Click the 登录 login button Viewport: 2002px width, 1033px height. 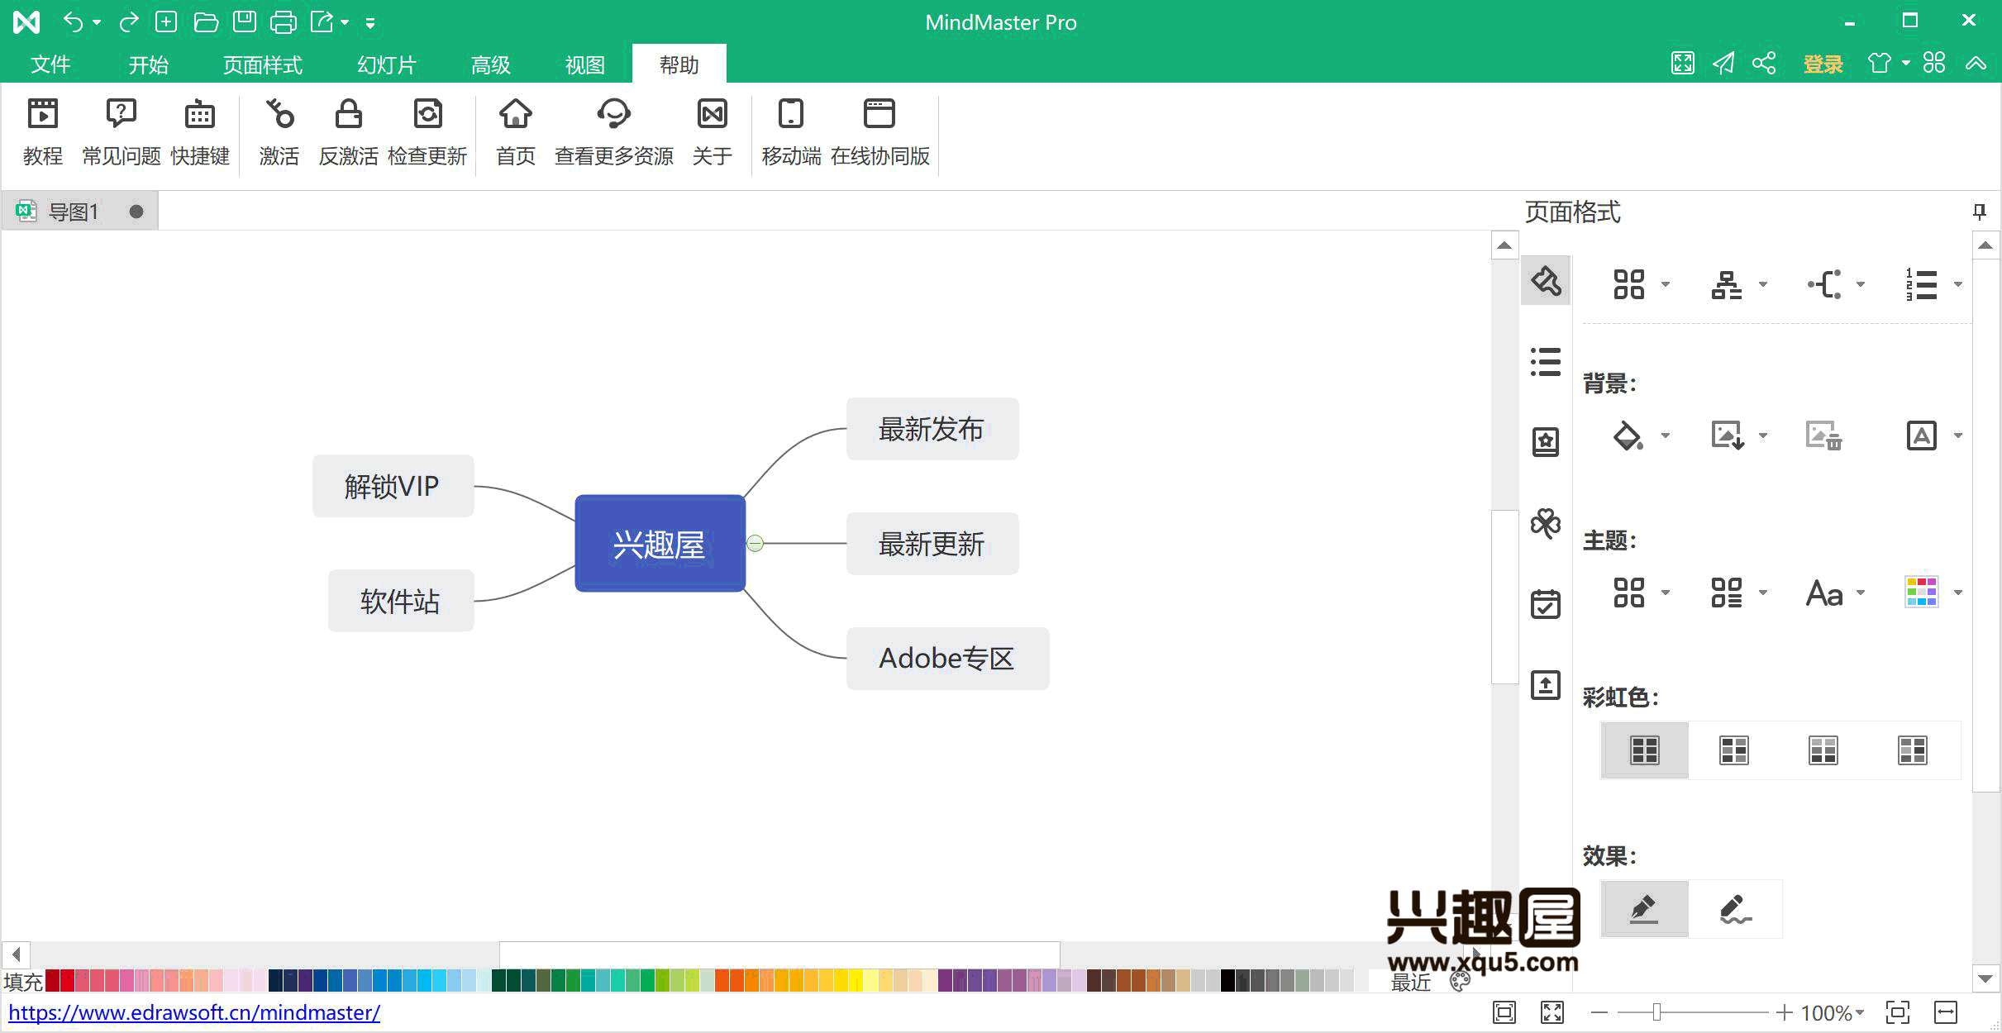coord(1823,64)
